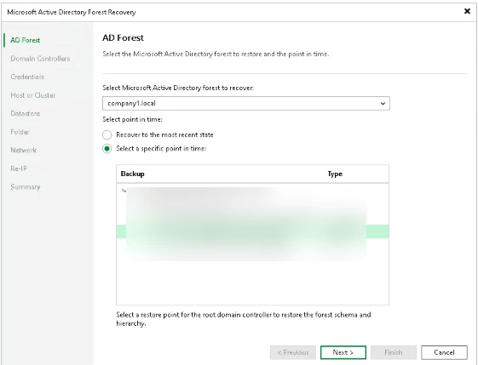Close the Forest Recovery dialog
This screenshot has height=365, width=478.
click(467, 11)
